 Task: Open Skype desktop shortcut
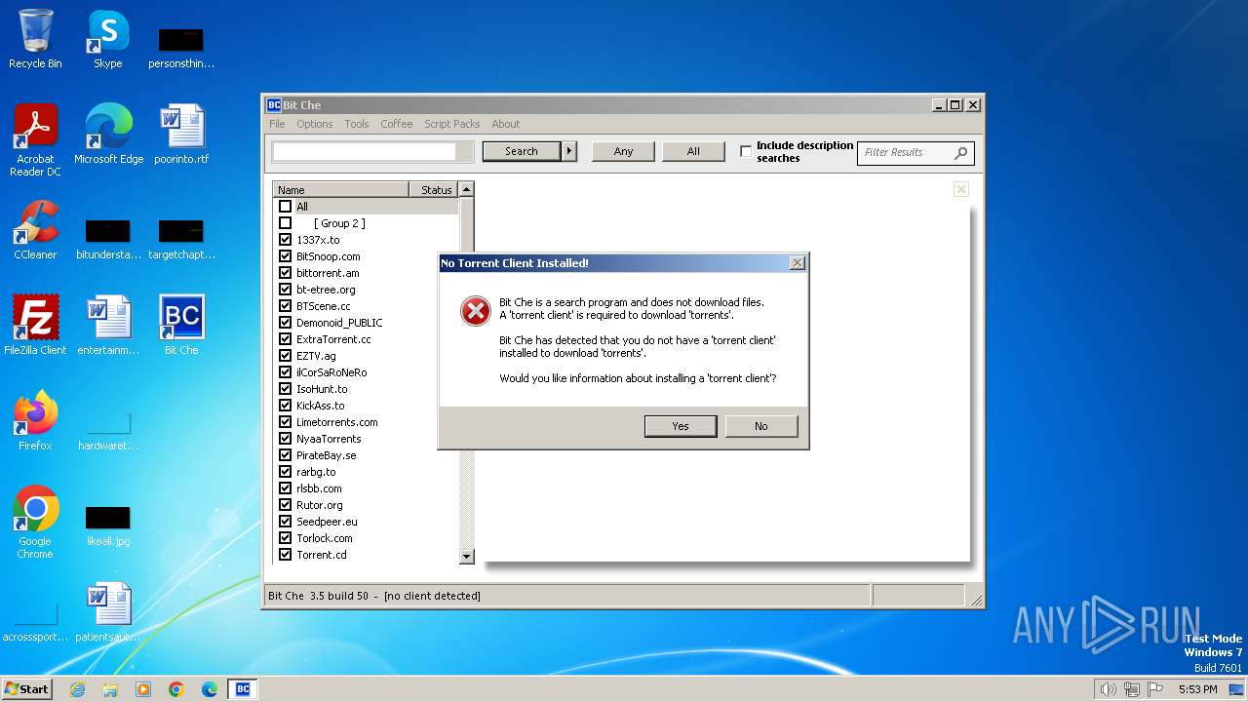coord(108,39)
